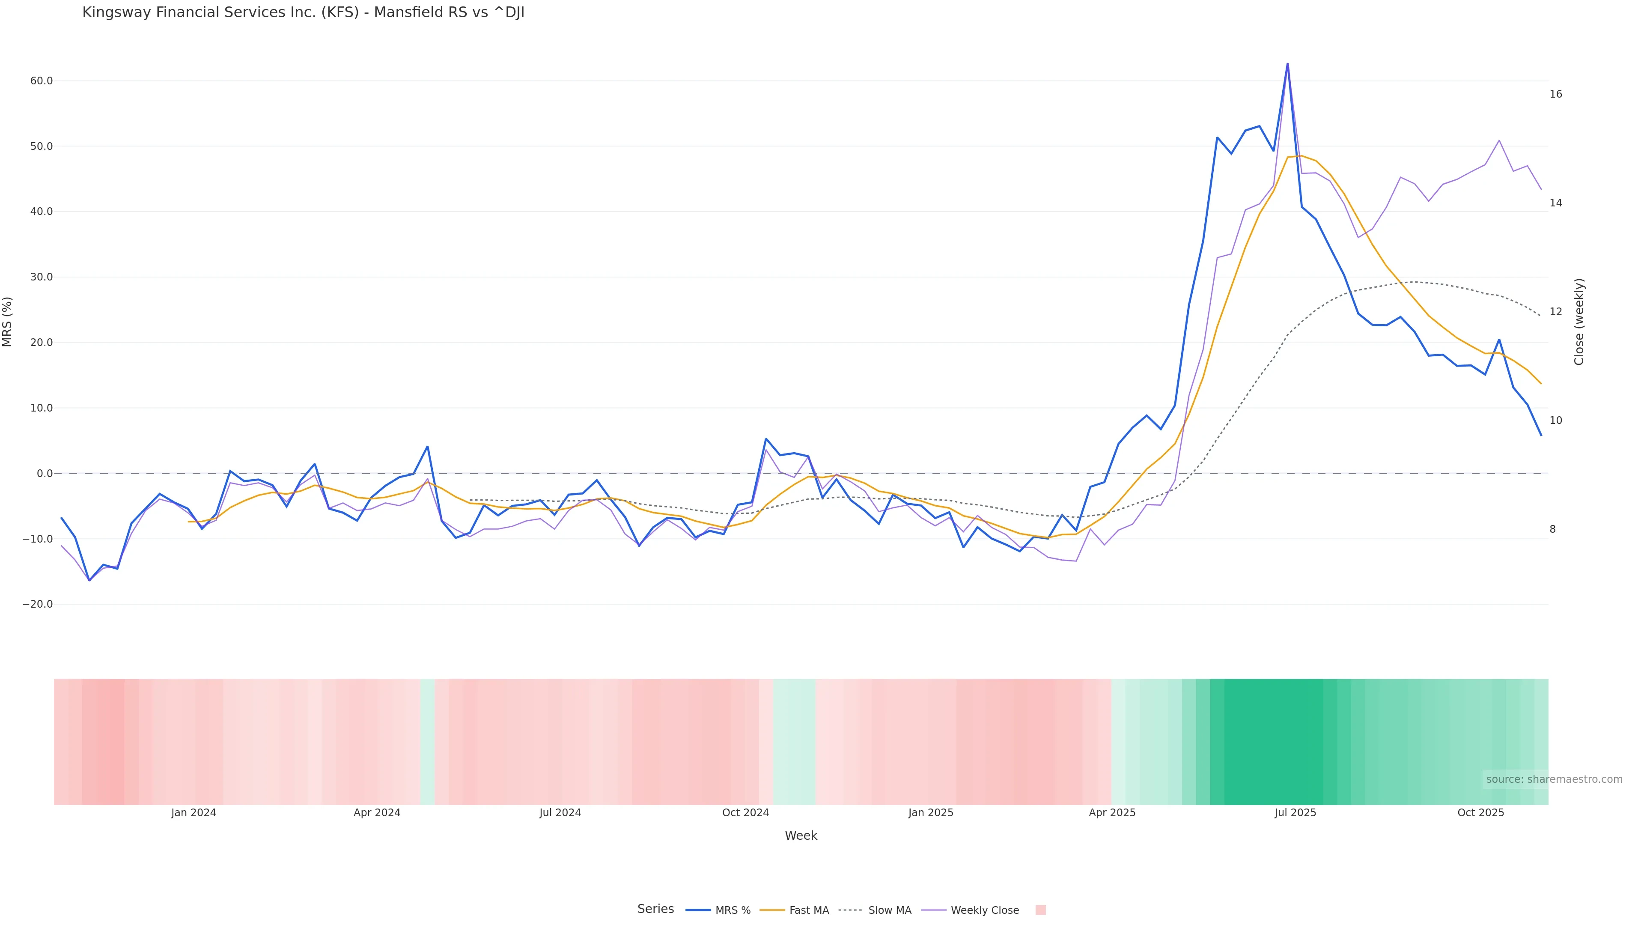Click the Jul 2025 x-axis label
Viewport: 1644px width, 925px height.
(1295, 813)
